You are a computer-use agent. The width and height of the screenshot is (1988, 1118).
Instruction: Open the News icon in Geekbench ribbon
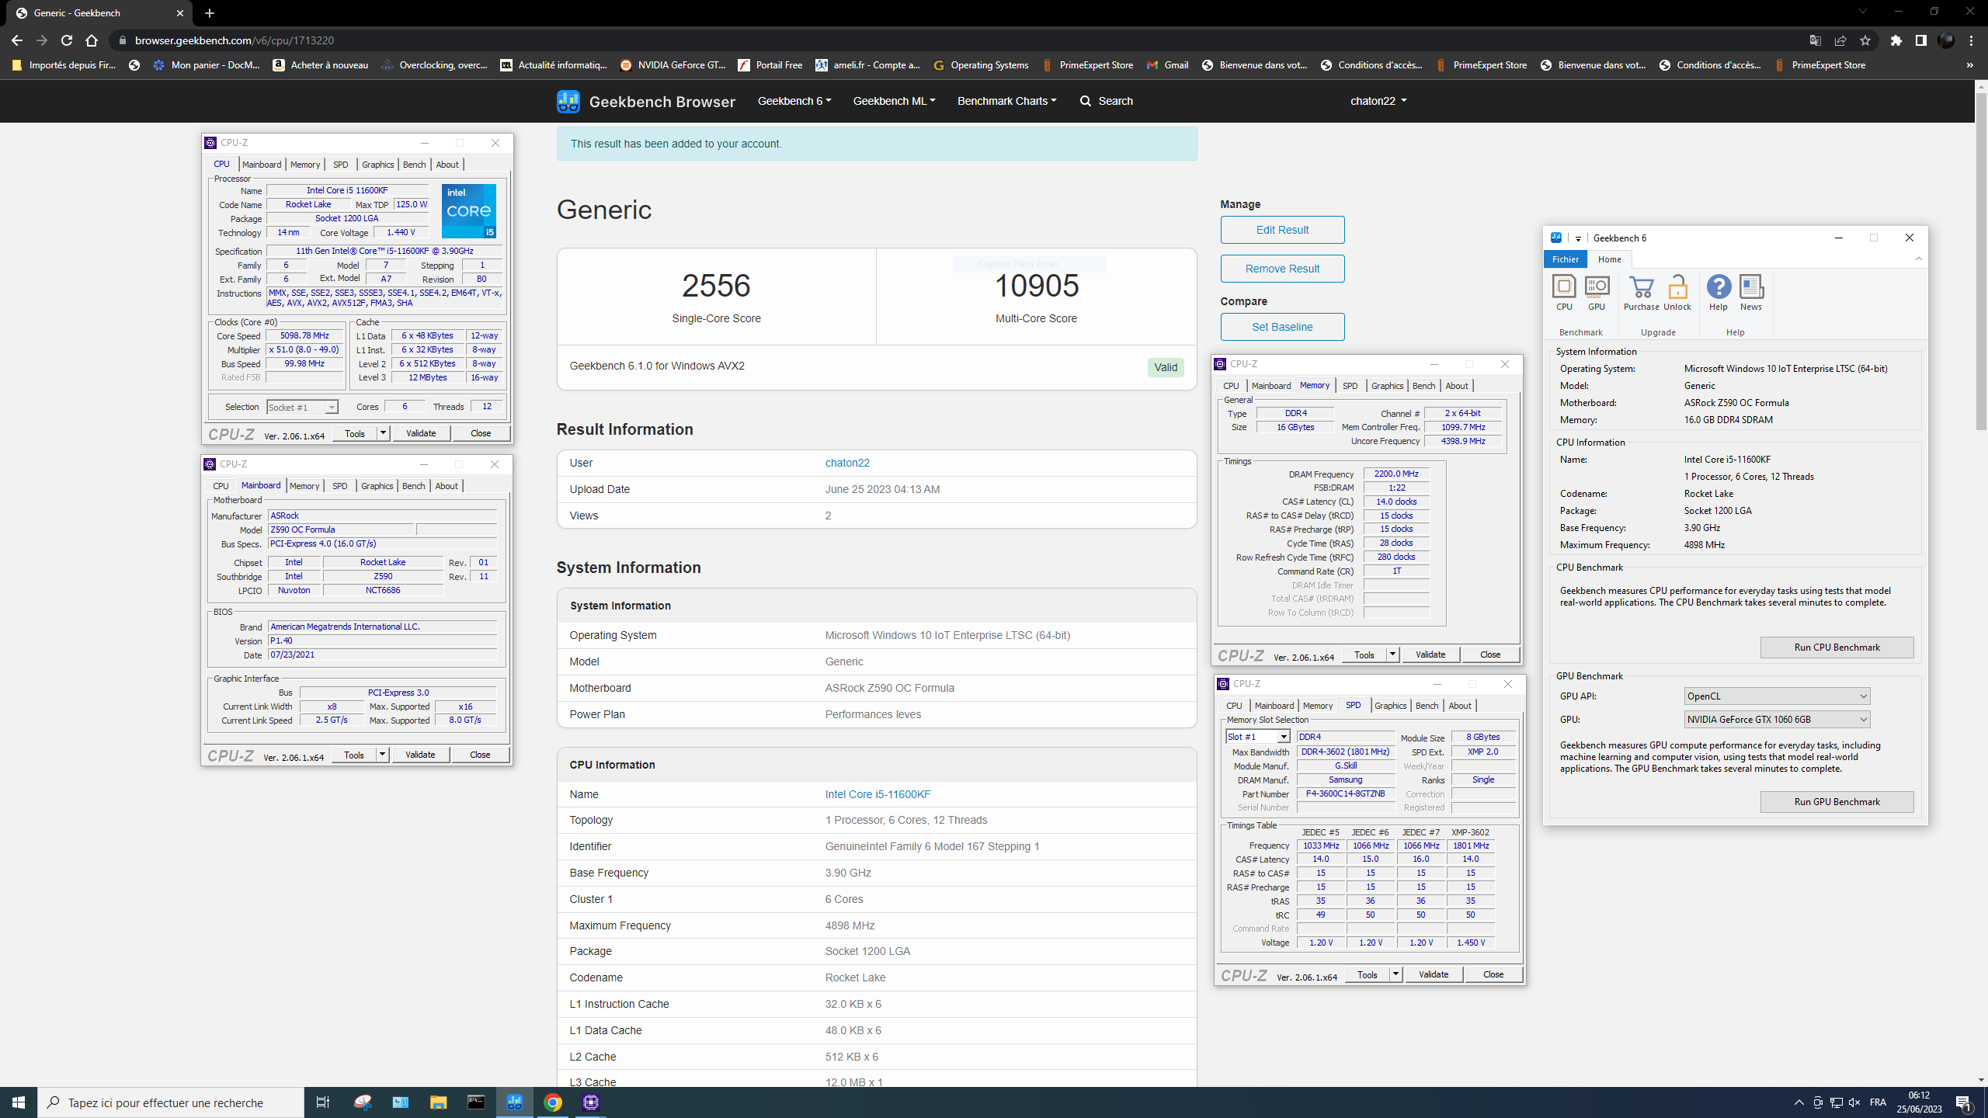tap(1751, 293)
